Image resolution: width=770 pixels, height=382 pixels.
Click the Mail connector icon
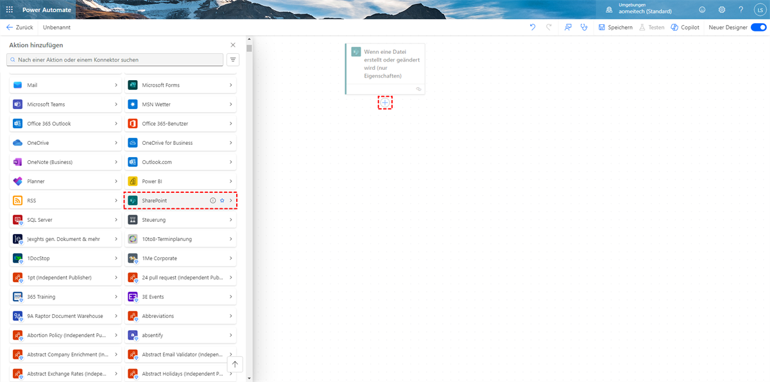[x=17, y=85]
